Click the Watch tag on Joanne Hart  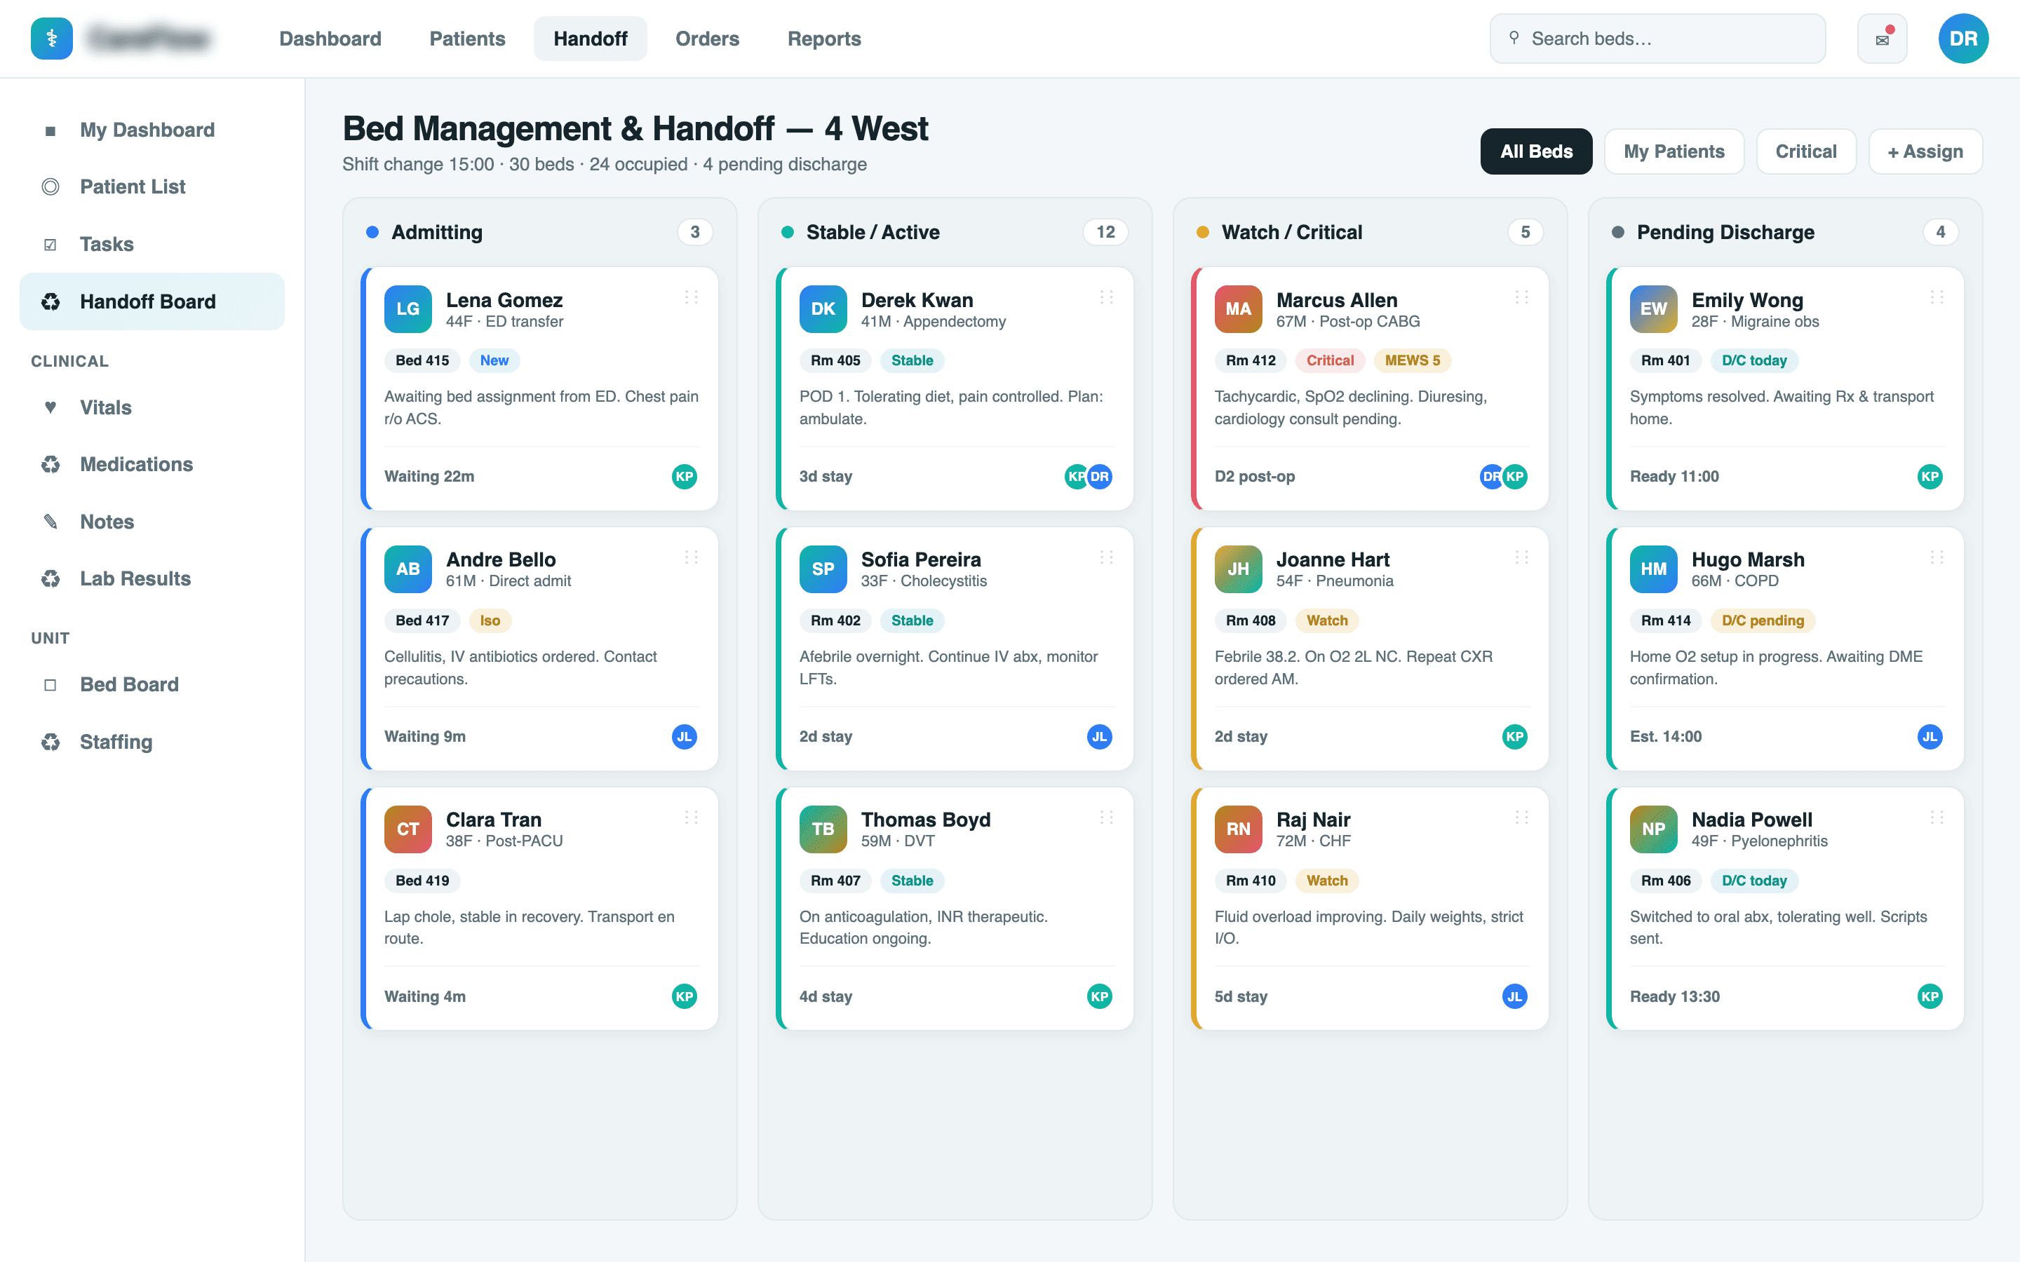[x=1326, y=620]
